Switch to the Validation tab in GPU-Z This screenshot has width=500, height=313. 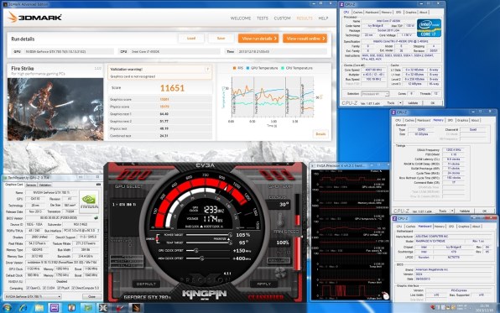click(45, 185)
